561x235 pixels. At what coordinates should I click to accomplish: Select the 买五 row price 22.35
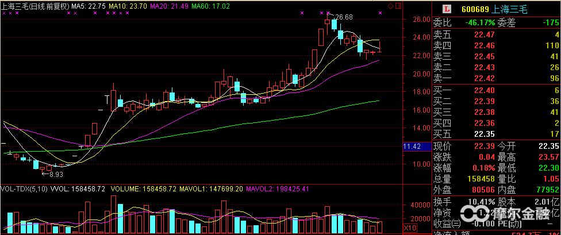485,134
